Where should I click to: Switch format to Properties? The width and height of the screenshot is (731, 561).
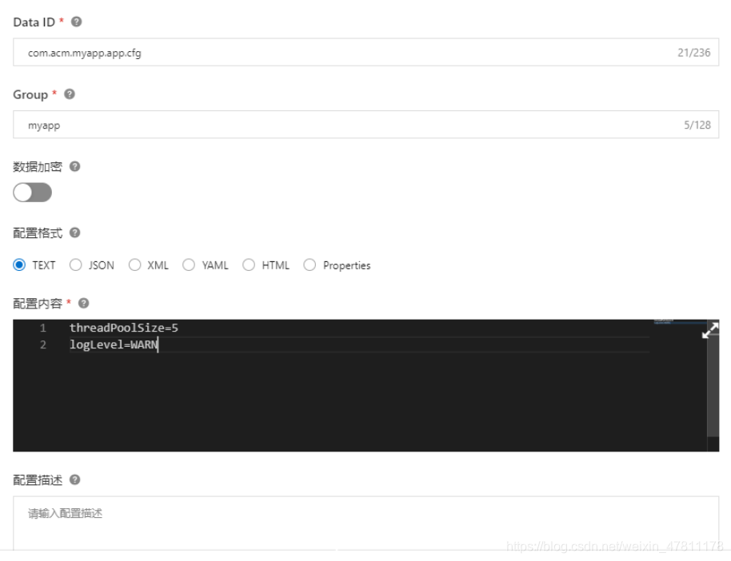[310, 265]
